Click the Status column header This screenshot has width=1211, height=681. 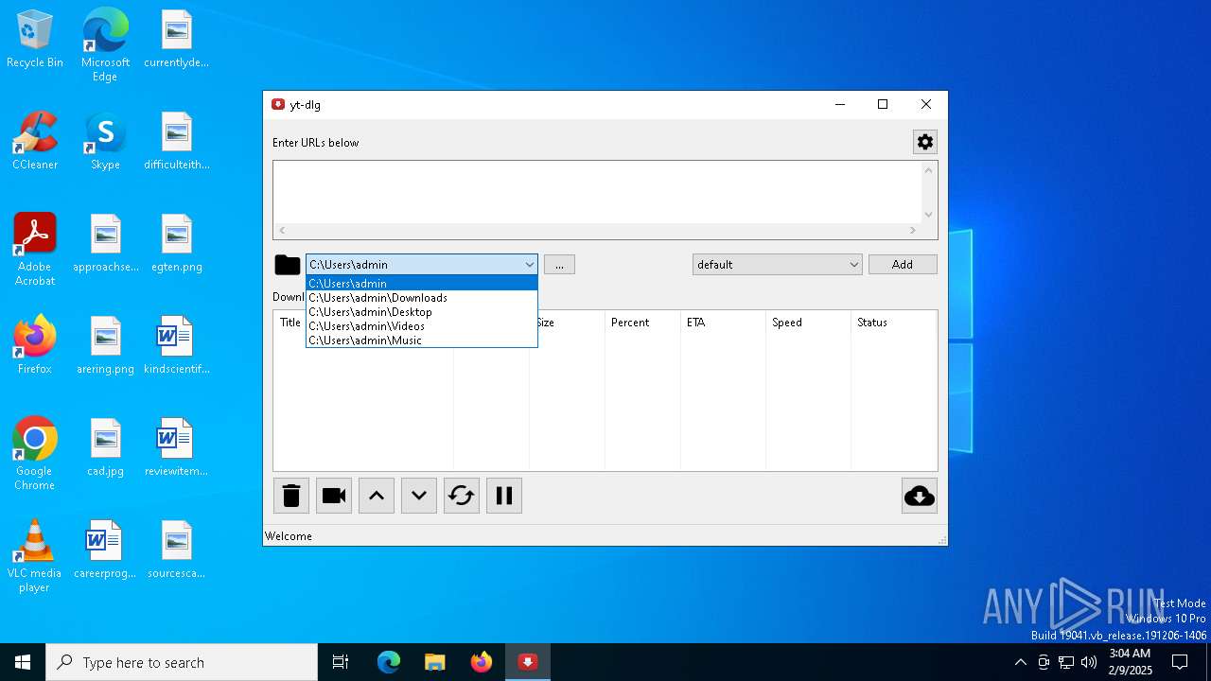(893, 323)
